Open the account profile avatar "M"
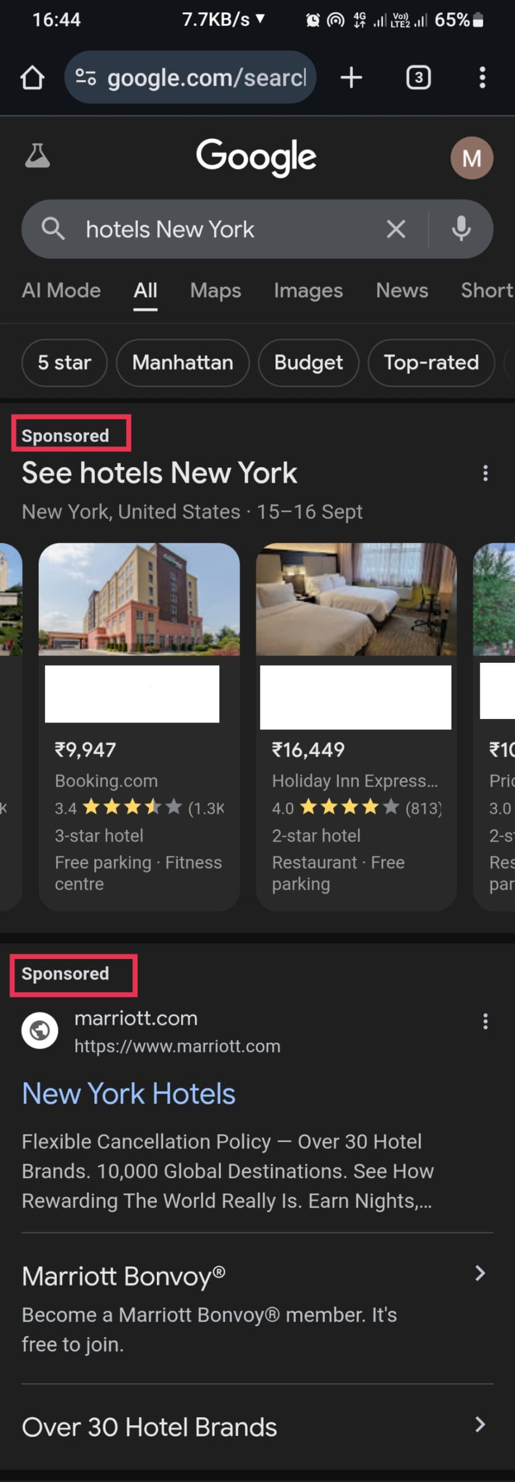This screenshot has width=515, height=1482. (x=472, y=157)
